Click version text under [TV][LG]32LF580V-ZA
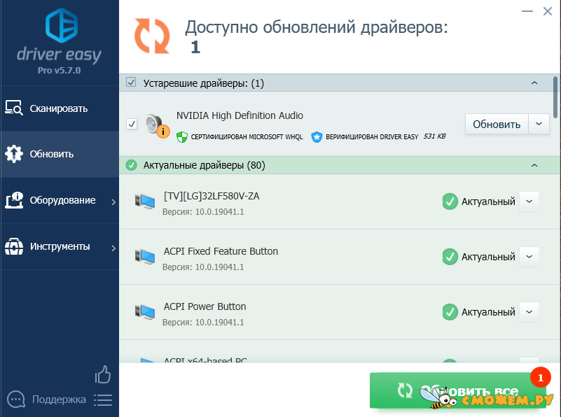The image size is (561, 417). coord(203,212)
